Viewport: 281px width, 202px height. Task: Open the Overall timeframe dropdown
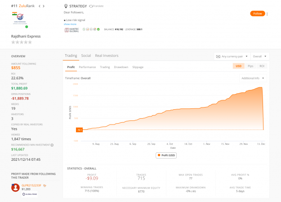(x=260, y=56)
